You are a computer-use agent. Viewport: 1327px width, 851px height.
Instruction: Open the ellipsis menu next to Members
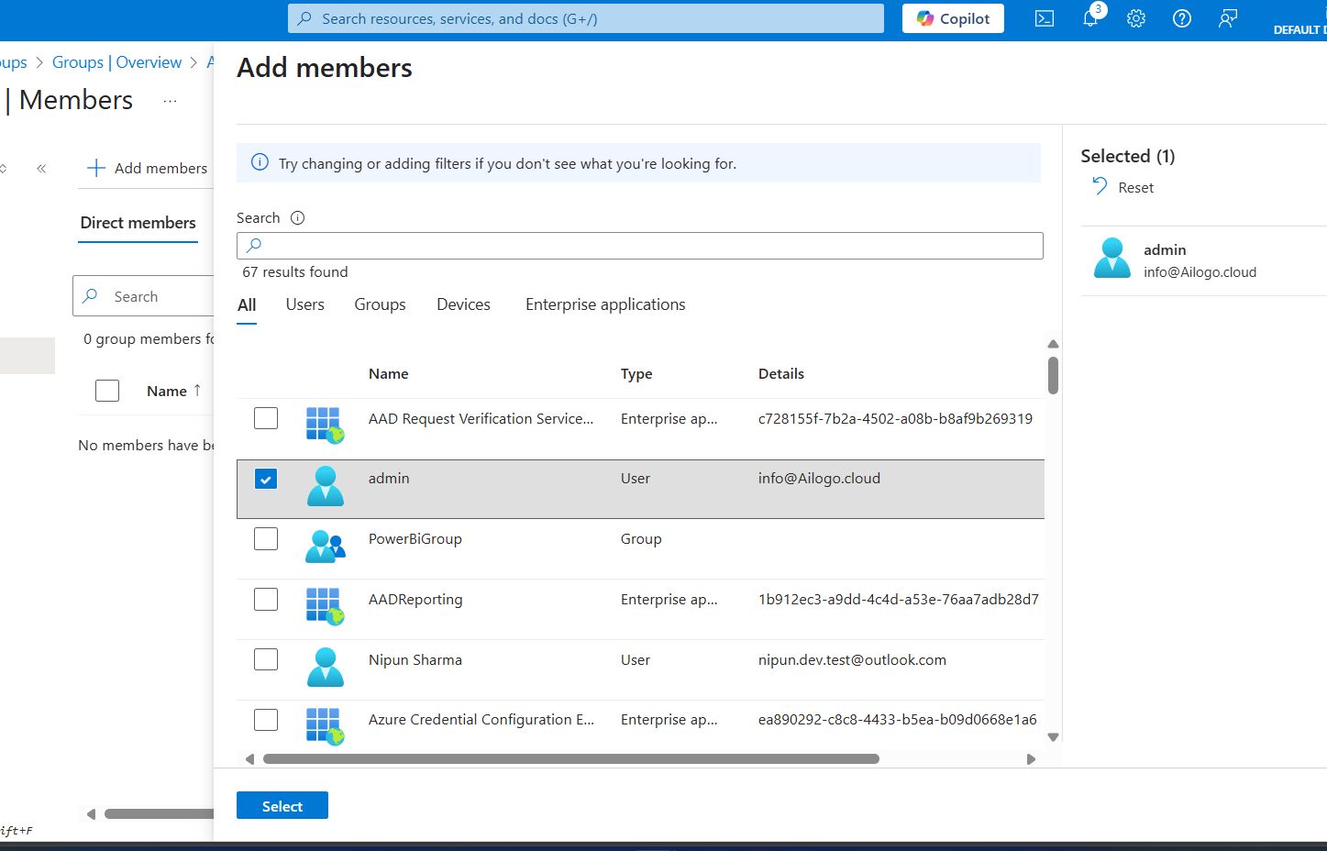pyautogui.click(x=170, y=101)
